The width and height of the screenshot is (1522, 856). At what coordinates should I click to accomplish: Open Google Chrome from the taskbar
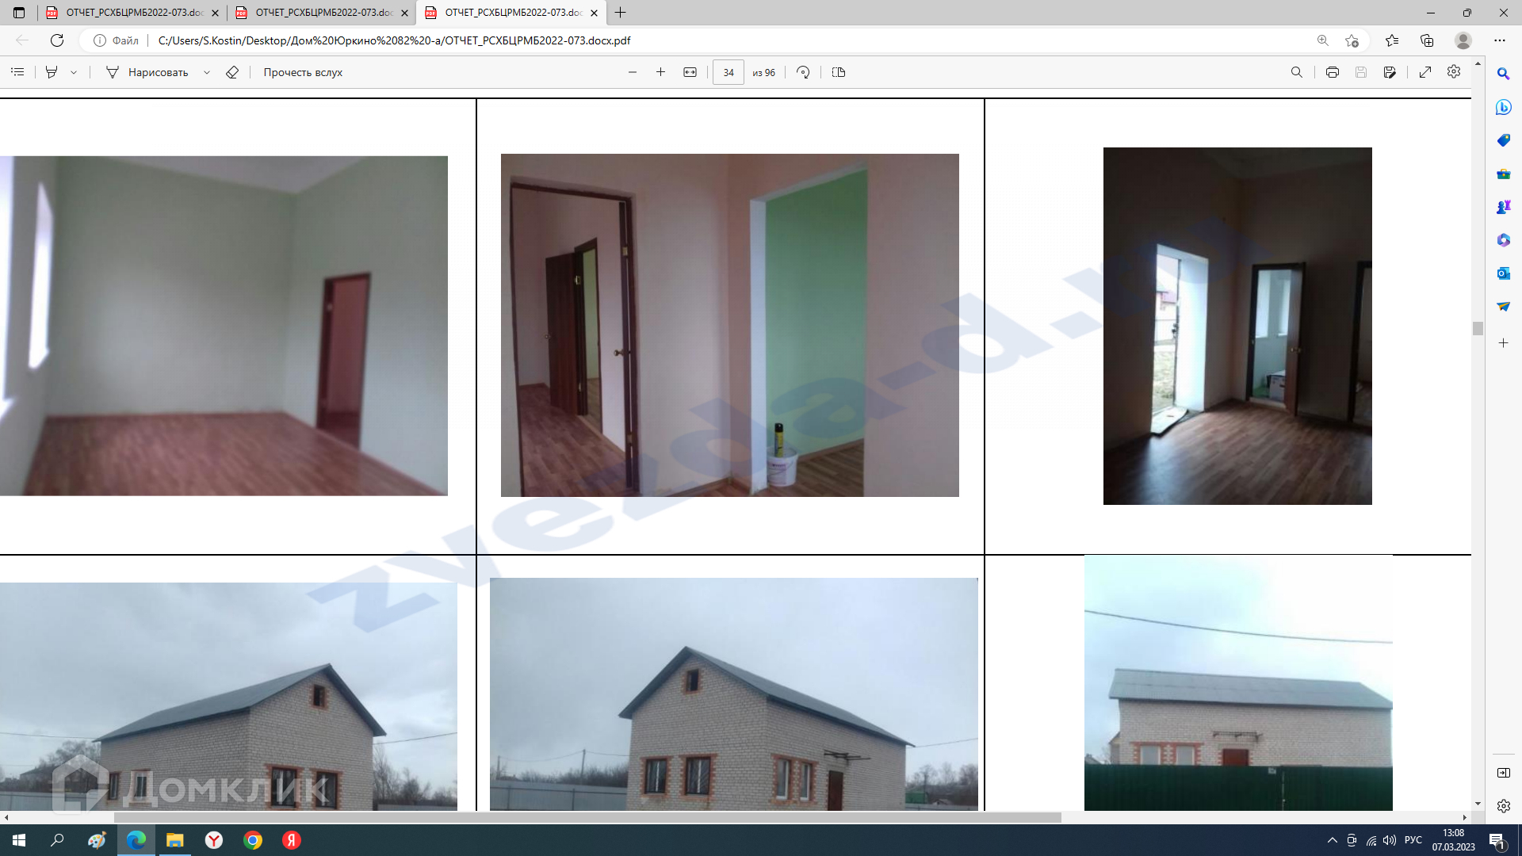coord(253,840)
